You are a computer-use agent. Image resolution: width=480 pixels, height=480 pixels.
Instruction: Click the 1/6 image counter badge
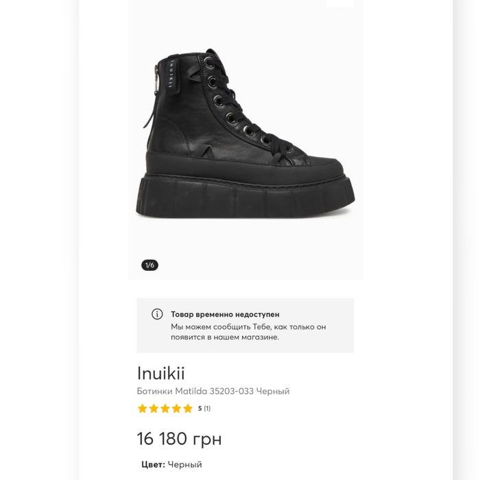pyautogui.click(x=149, y=265)
